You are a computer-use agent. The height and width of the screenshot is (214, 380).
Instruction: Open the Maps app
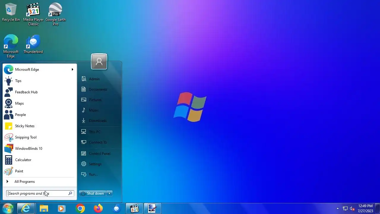click(x=39, y=103)
